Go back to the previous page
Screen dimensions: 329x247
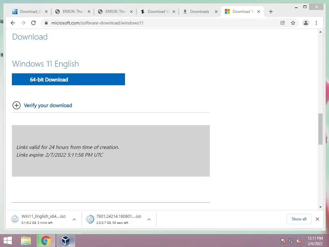pos(13,23)
